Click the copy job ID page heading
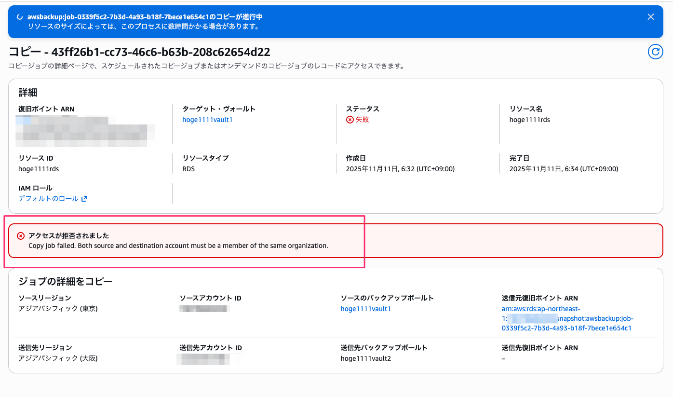Screen dimensions: 673x397 click(x=139, y=52)
